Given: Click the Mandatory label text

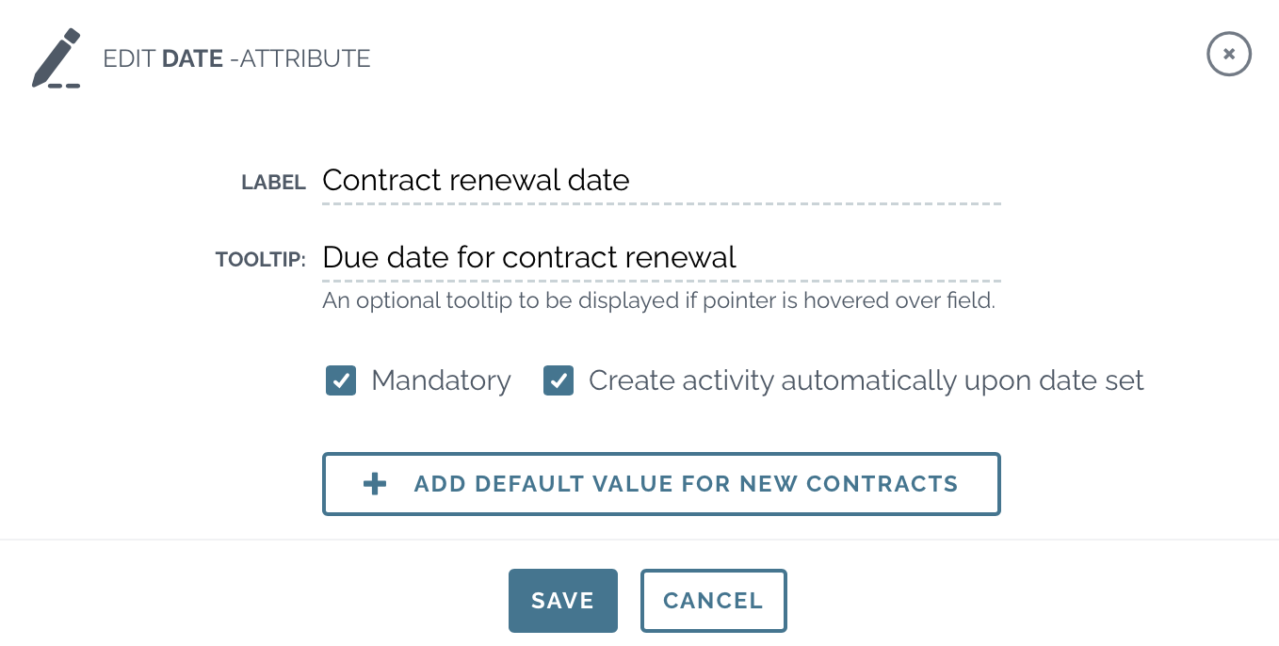Looking at the screenshot, I should [441, 380].
